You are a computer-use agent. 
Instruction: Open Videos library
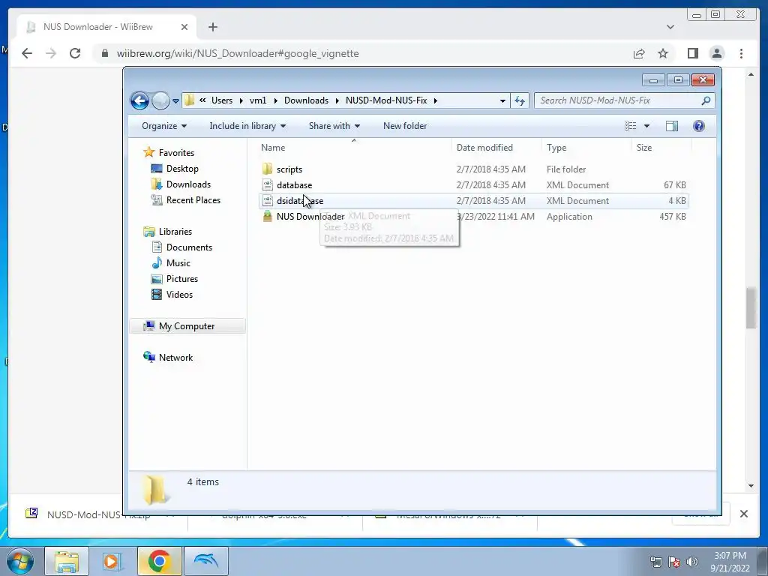[x=179, y=294]
